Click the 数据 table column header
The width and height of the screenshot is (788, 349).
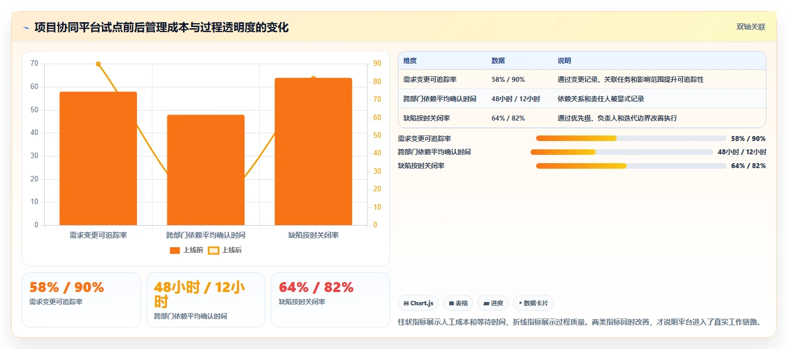click(x=498, y=60)
